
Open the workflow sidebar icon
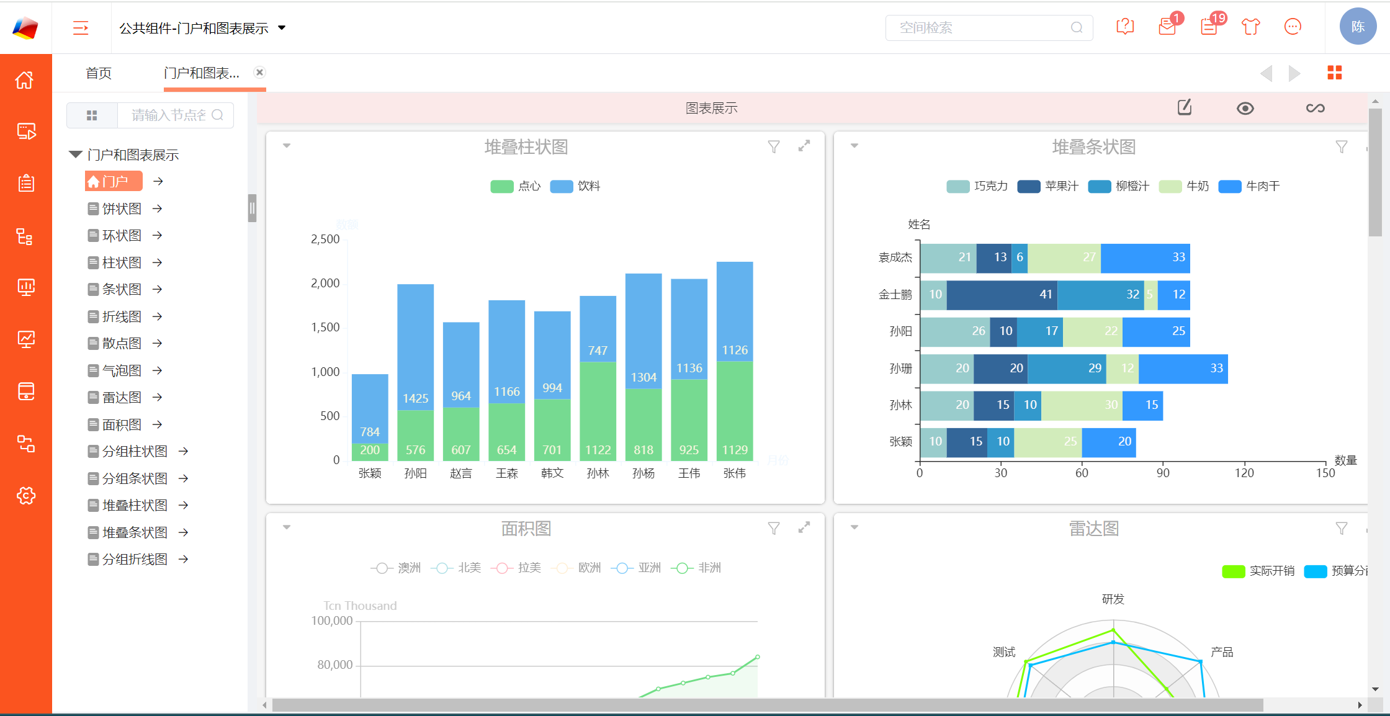[x=25, y=444]
